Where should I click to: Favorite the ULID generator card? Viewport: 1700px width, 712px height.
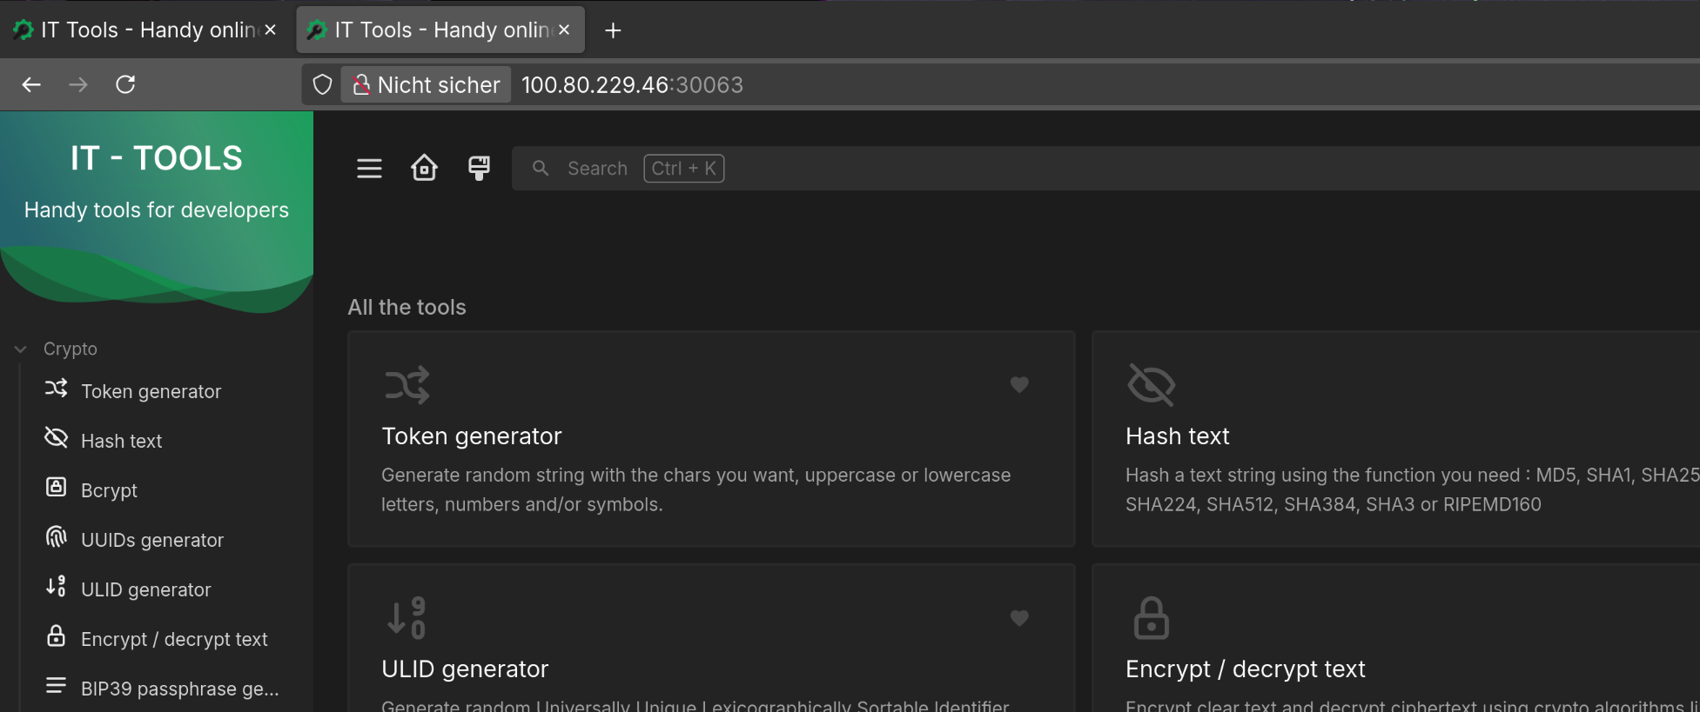point(1019,618)
